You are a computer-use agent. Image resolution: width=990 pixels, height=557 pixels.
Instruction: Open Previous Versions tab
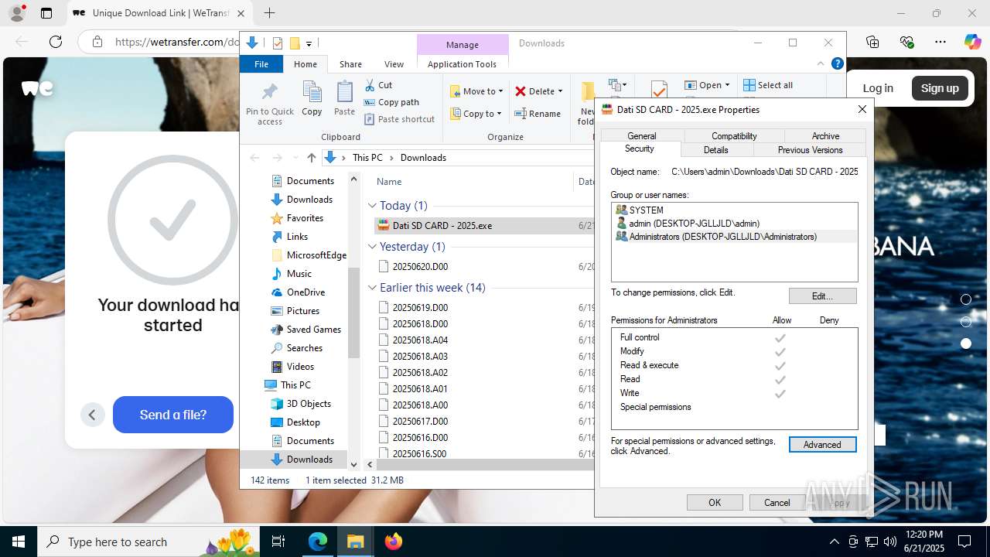pyautogui.click(x=810, y=150)
